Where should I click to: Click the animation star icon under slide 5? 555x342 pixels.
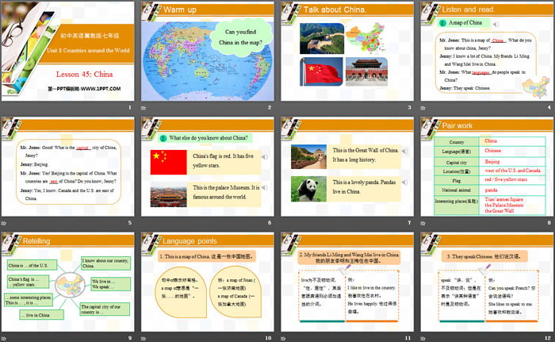click(x=3, y=223)
